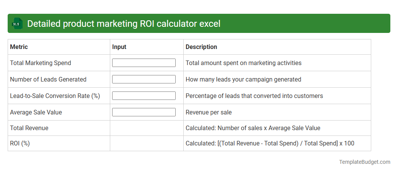
Task: Click the Total Revenue calculation description
Action: (x=253, y=128)
